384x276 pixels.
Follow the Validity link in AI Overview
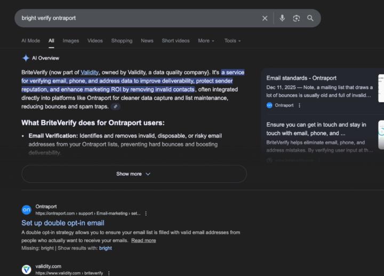(x=90, y=72)
